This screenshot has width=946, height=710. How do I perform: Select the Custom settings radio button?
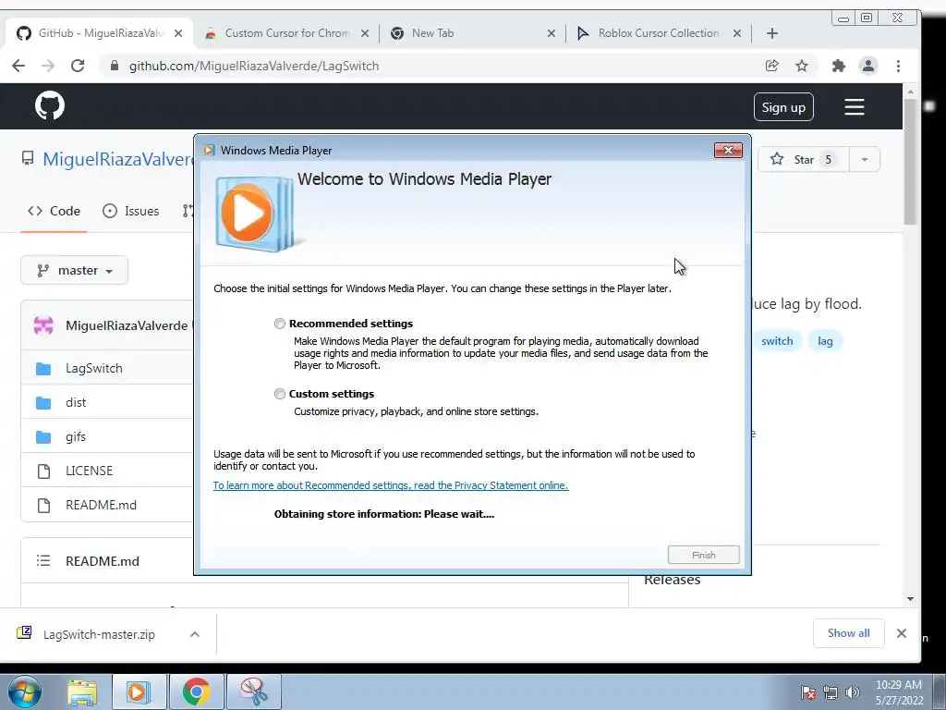pyautogui.click(x=279, y=394)
